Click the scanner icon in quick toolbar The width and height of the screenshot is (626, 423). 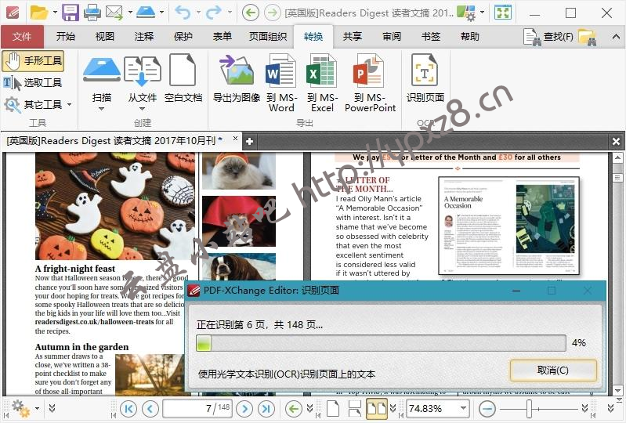coord(146,13)
